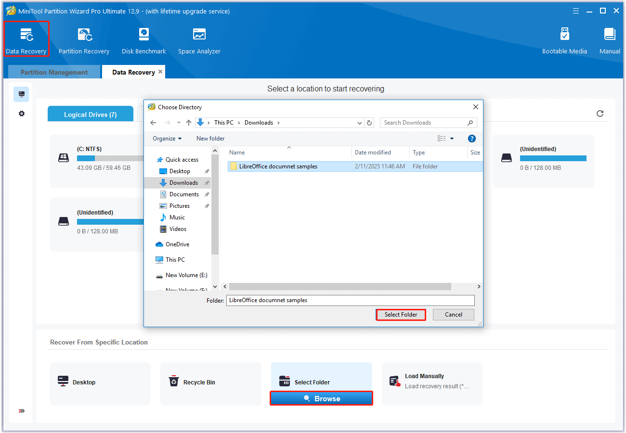Image resolution: width=626 pixels, height=433 pixels.
Task: Click the Browse button
Action: [321, 398]
